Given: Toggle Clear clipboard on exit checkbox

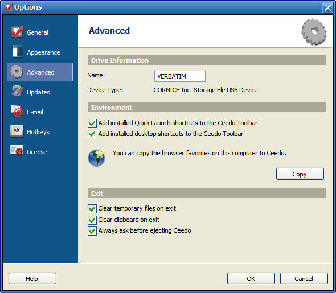Looking at the screenshot, I should pyautogui.click(x=92, y=220).
